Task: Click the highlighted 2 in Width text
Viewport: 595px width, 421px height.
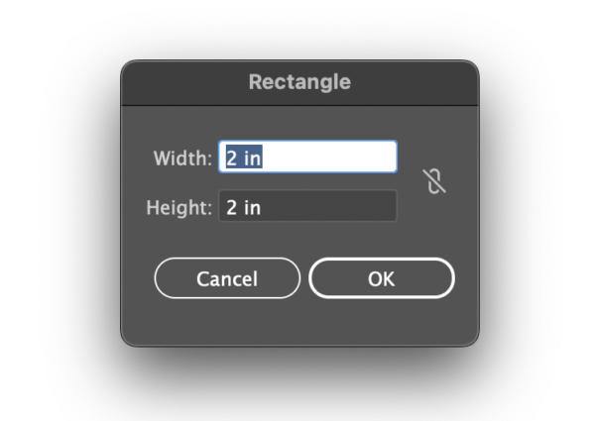Action: click(244, 158)
